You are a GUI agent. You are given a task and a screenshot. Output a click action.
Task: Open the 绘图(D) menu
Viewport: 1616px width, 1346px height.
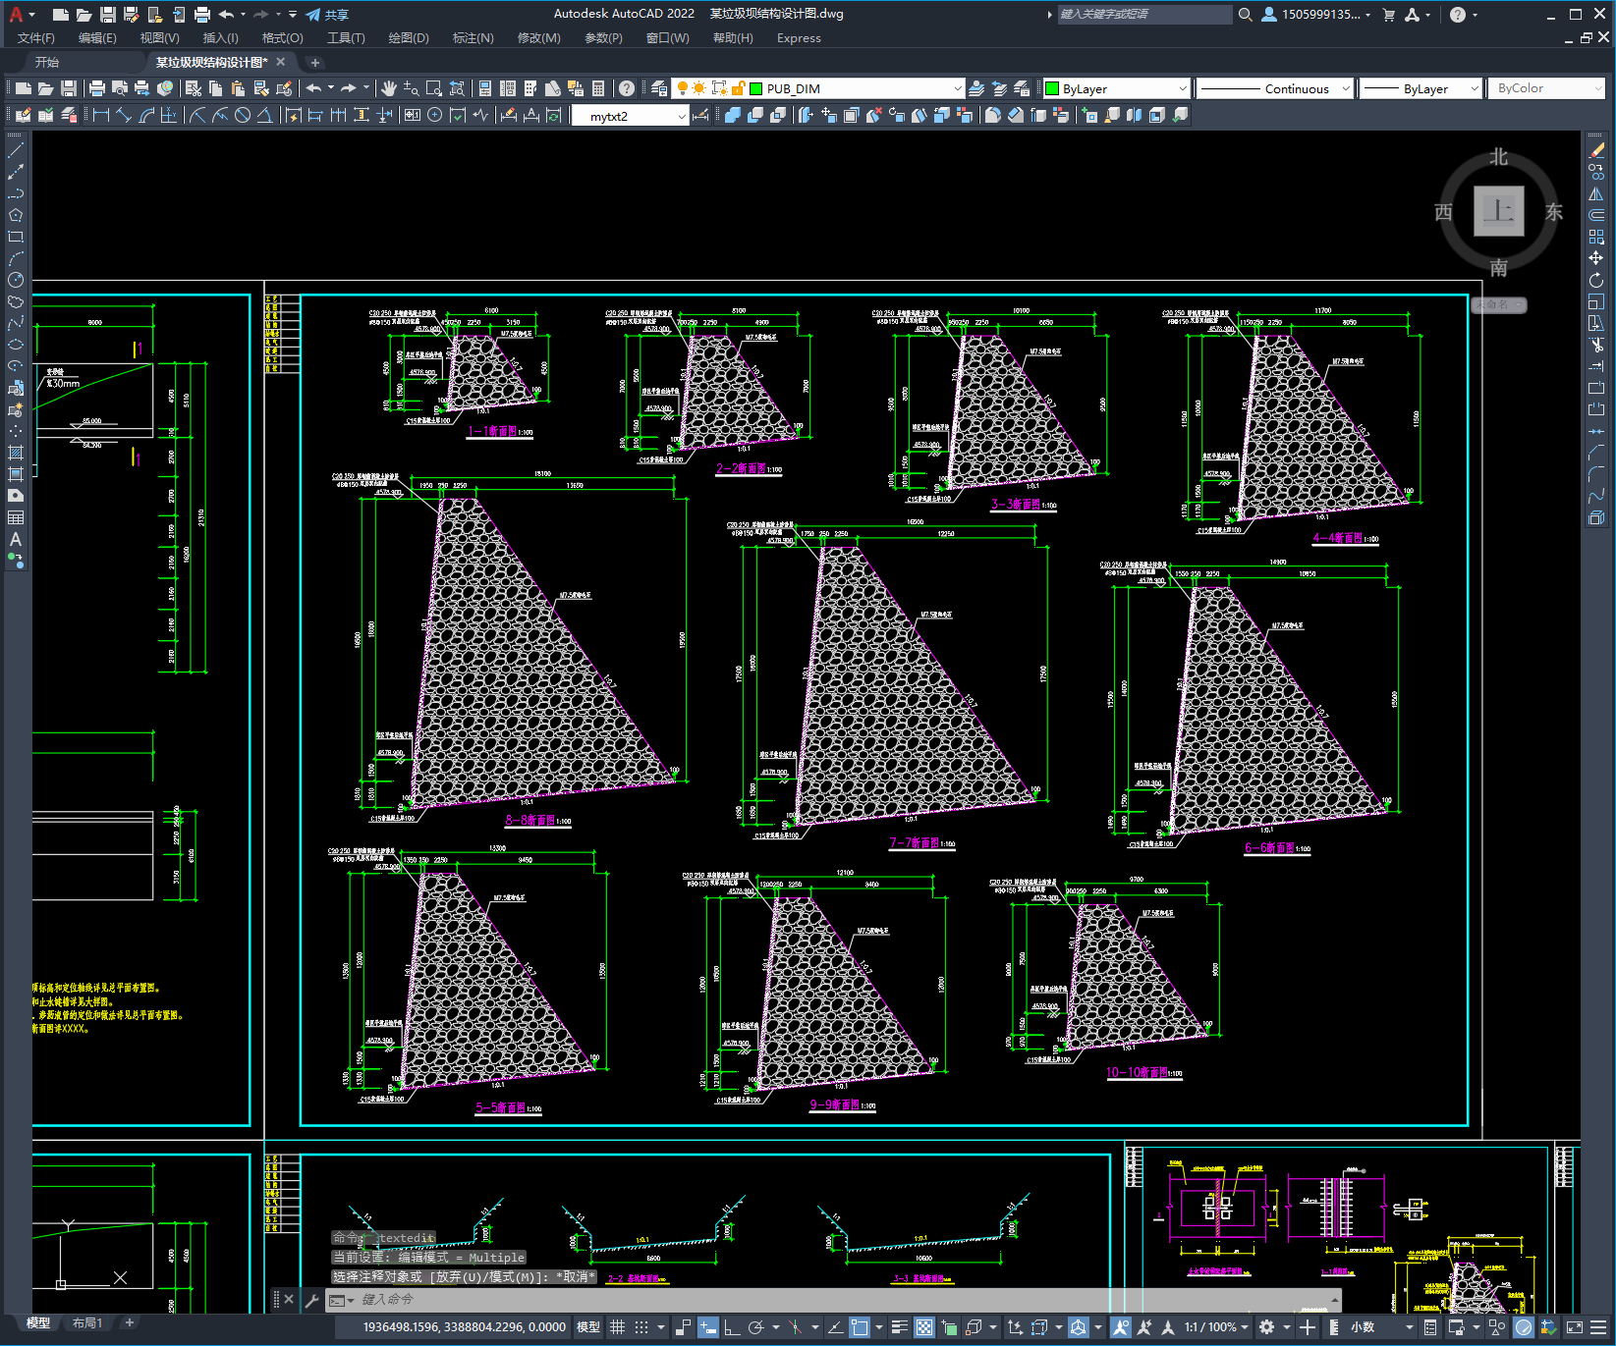(x=409, y=38)
